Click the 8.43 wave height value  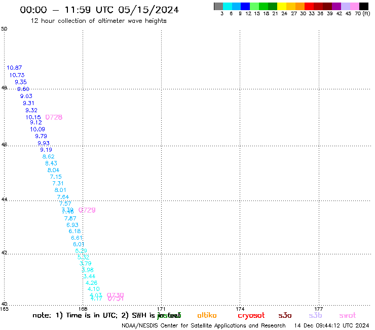51,163
